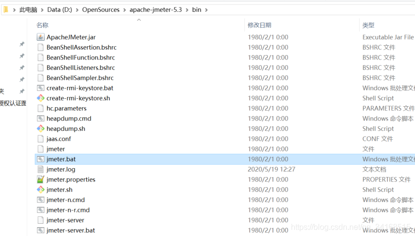The height and width of the screenshot is (236, 415).
Task: Expand the chevron after bin in address bar
Action: point(206,10)
